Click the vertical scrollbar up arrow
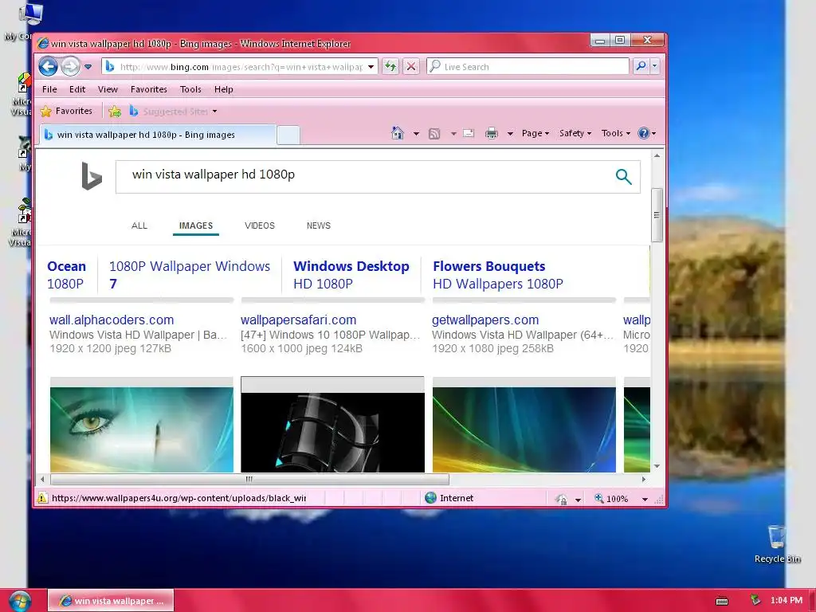This screenshot has height=612, width=816. [657, 155]
